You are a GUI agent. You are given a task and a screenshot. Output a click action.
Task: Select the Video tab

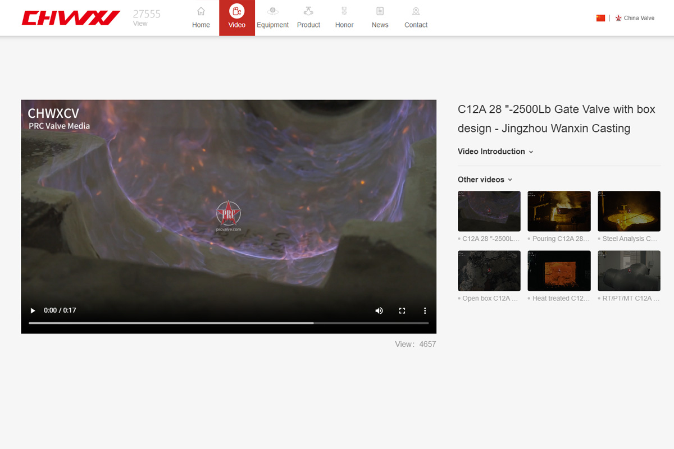(237, 18)
